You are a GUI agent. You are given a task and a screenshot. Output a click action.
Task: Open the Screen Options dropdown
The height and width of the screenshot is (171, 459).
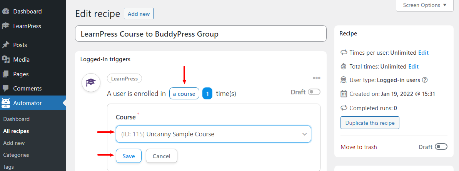click(425, 5)
